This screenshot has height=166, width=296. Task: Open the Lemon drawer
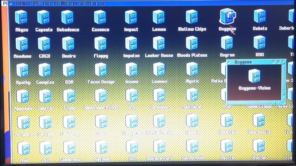click(159, 18)
